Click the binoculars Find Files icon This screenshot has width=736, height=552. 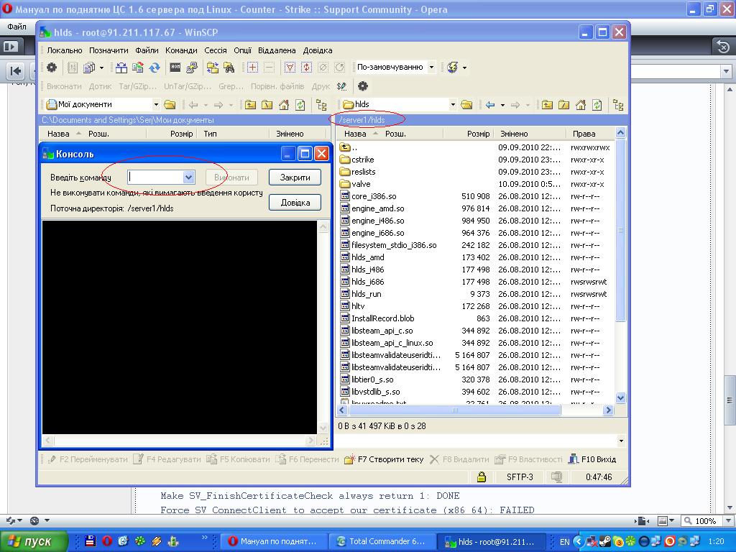coord(229,68)
